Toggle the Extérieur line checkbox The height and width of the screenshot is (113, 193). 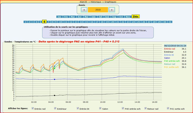55,108
